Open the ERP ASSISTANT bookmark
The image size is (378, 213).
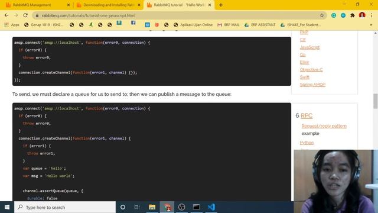click(x=260, y=25)
